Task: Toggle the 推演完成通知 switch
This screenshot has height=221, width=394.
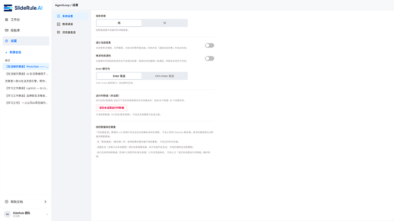Action: point(210,58)
